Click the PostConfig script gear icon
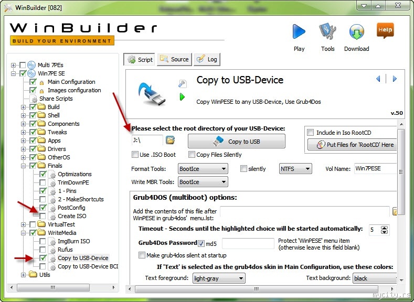This screenshot has width=414, height=302. pyautogui.click(x=53, y=208)
